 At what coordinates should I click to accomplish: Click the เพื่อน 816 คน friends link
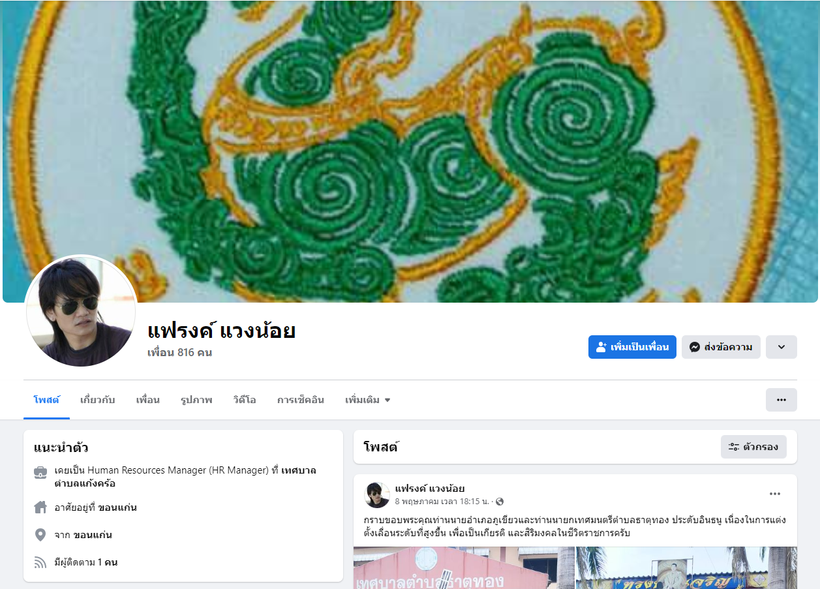coord(179,353)
